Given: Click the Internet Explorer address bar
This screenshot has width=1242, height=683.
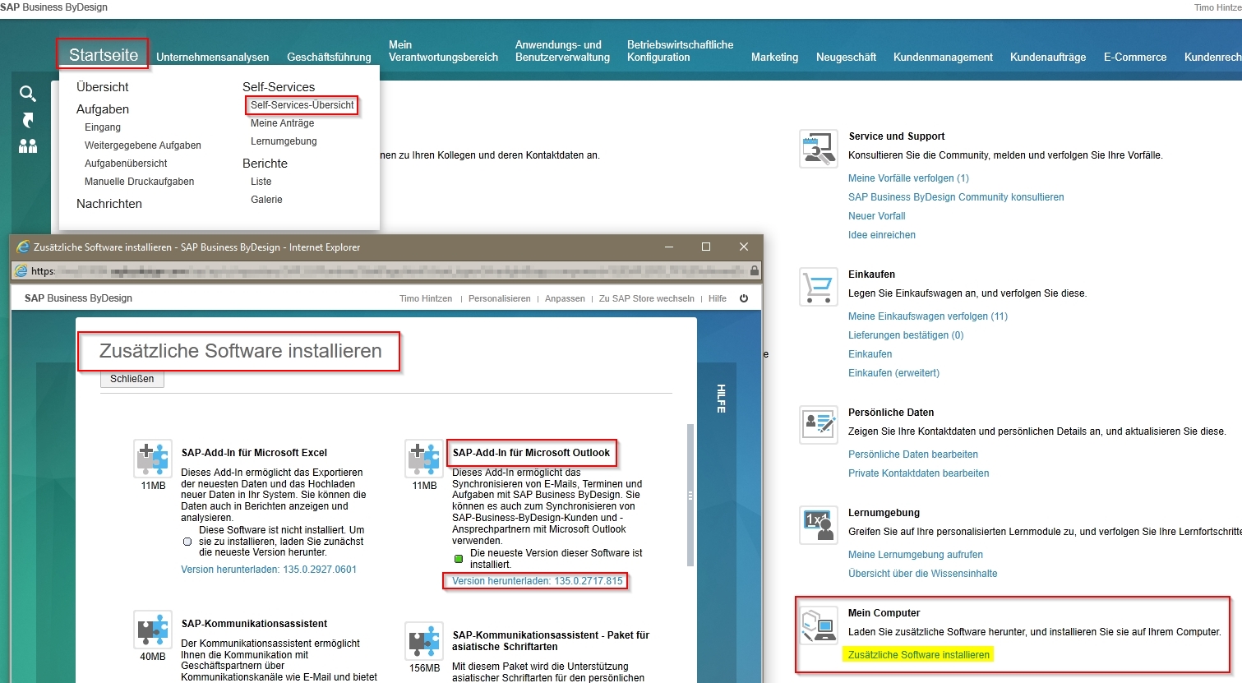Looking at the screenshot, I should (x=386, y=270).
